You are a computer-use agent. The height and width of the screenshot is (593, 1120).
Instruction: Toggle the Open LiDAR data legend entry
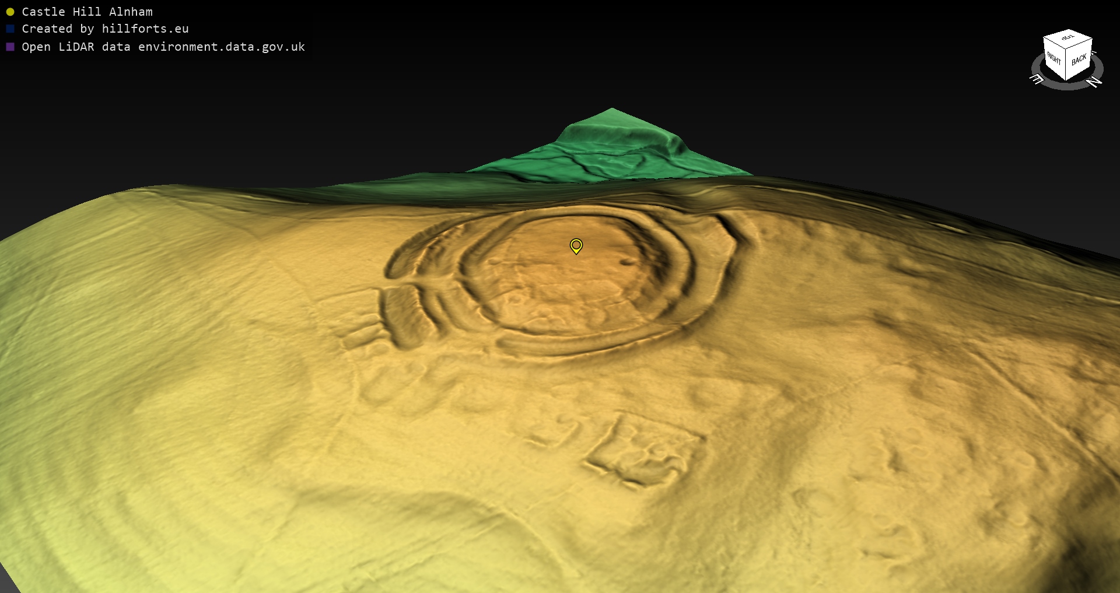point(163,47)
